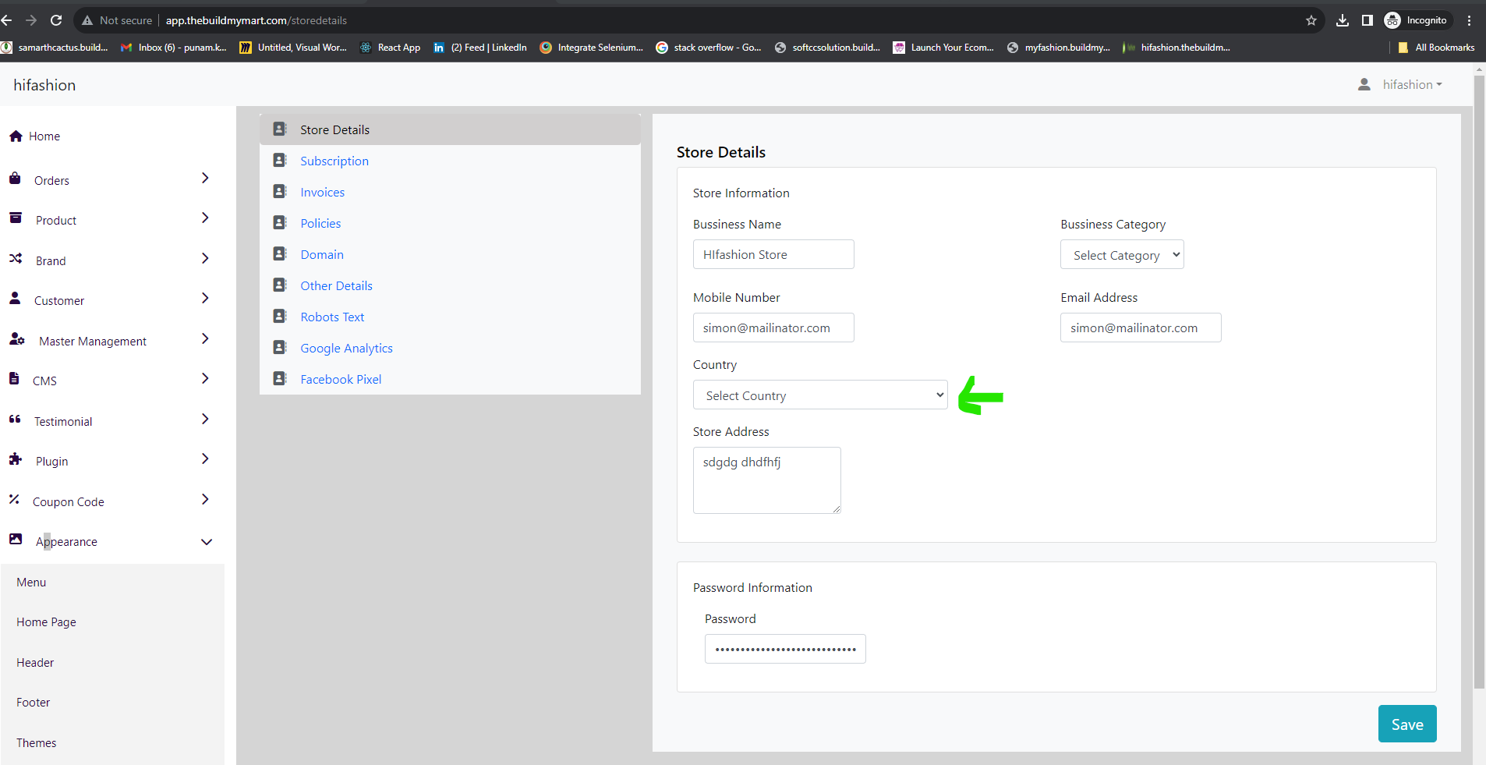Click the icon beside Google Analytics

click(280, 347)
